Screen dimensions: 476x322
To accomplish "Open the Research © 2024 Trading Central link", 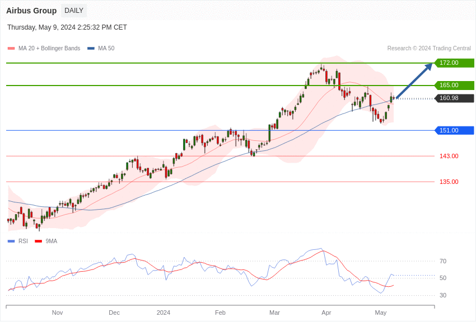I will 429,49.
